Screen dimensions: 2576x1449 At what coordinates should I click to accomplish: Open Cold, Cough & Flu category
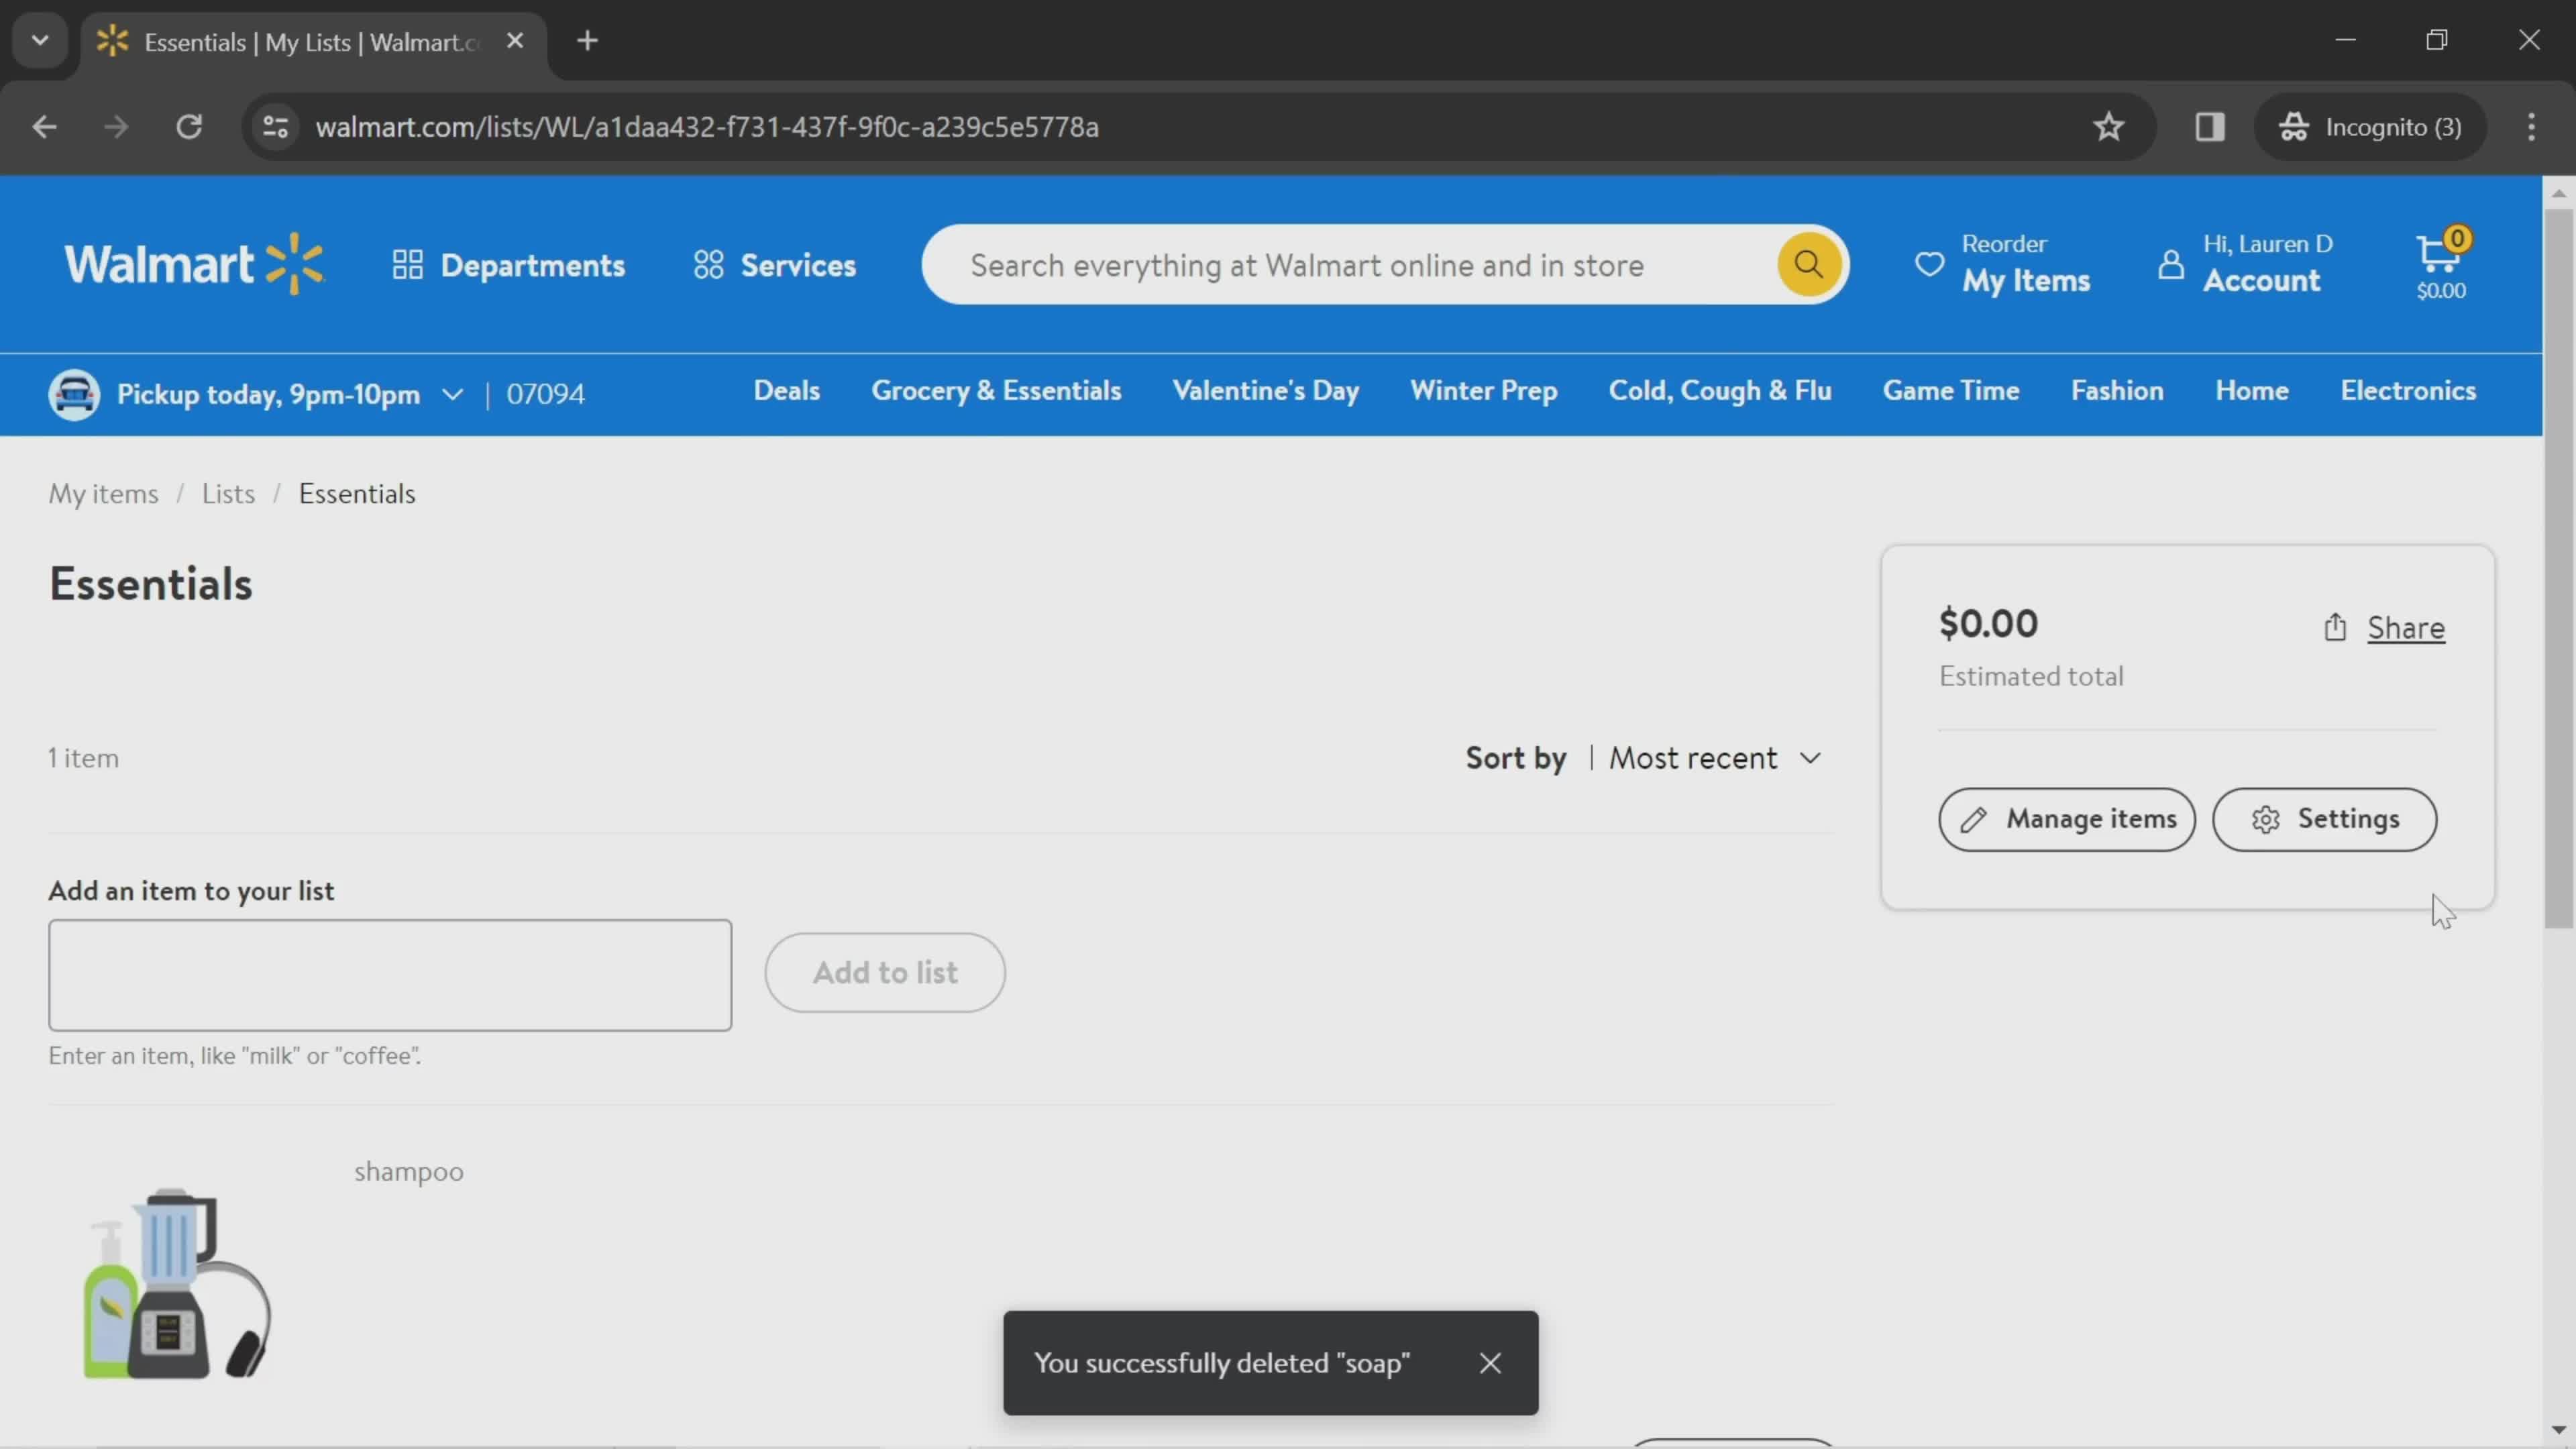tap(1720, 391)
